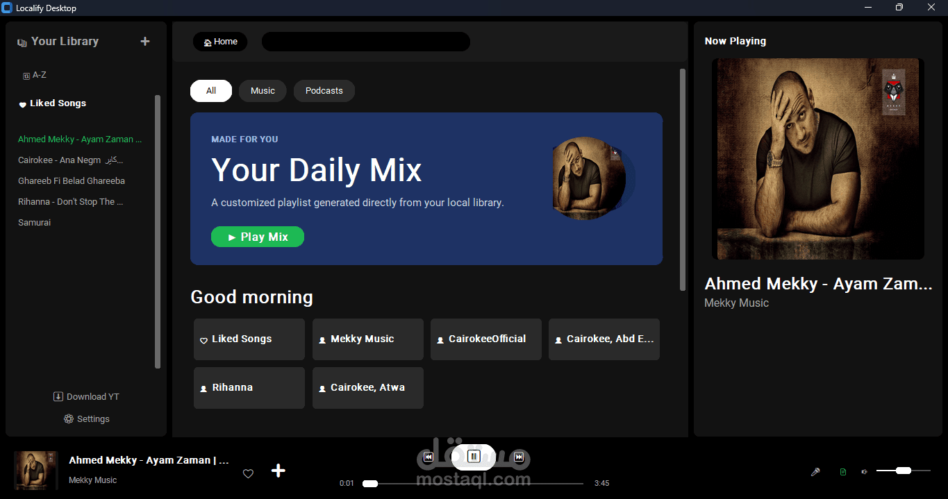Open Settings from the sidebar

[x=86, y=419]
